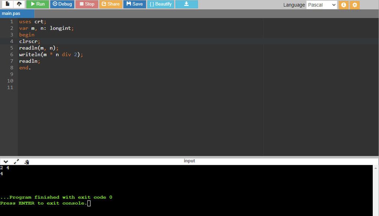Open the settings gear icon
This screenshot has height=216, width=379.
[355, 5]
